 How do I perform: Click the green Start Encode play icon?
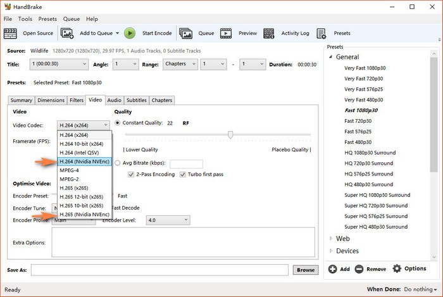click(130, 34)
